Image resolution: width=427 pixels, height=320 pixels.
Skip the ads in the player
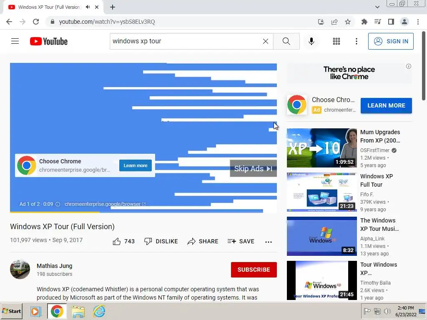pos(253,168)
